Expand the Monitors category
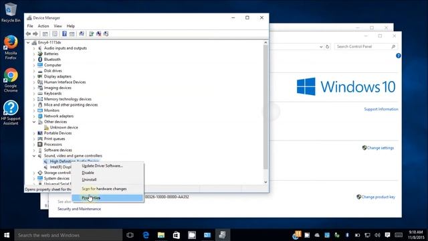The image size is (428, 241). [x=34, y=110]
